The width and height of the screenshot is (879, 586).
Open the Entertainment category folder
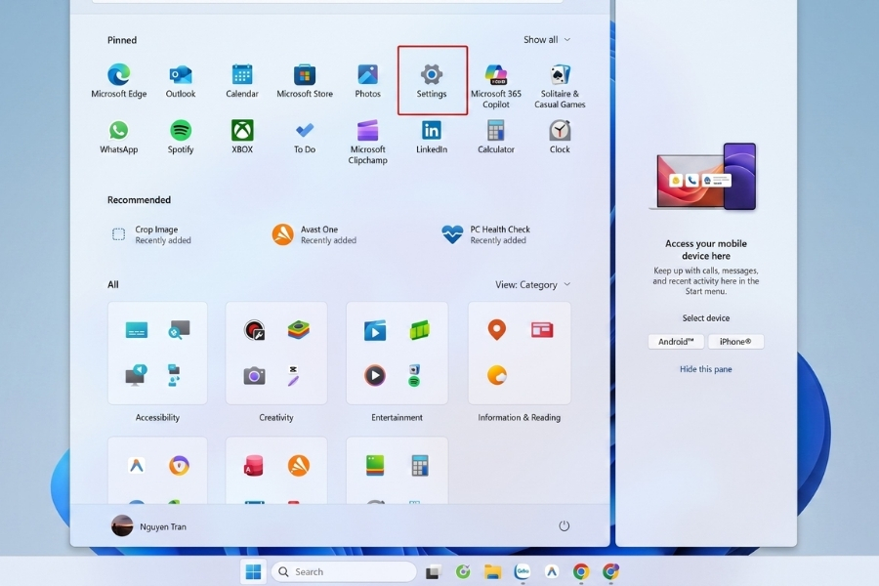[x=397, y=353]
